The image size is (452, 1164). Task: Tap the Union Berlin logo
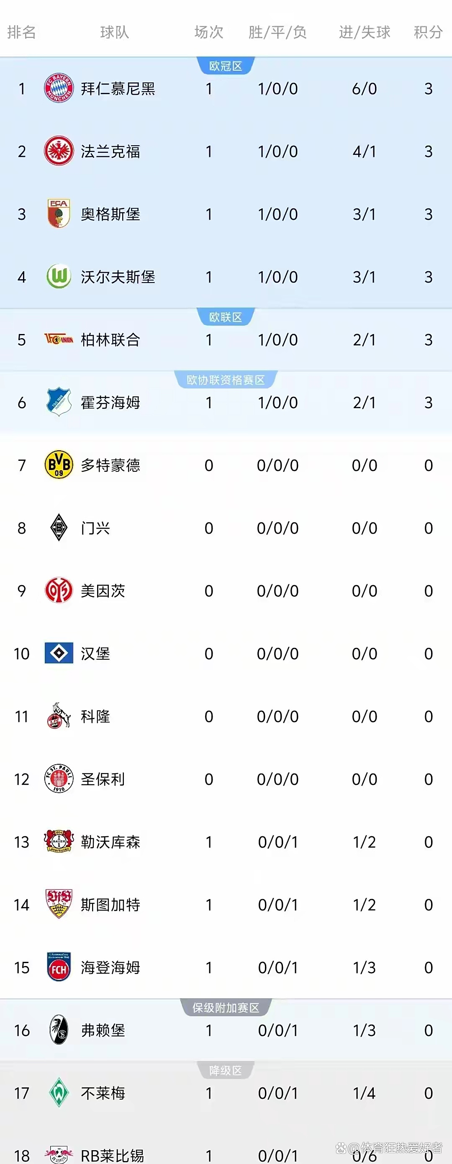pos(59,339)
